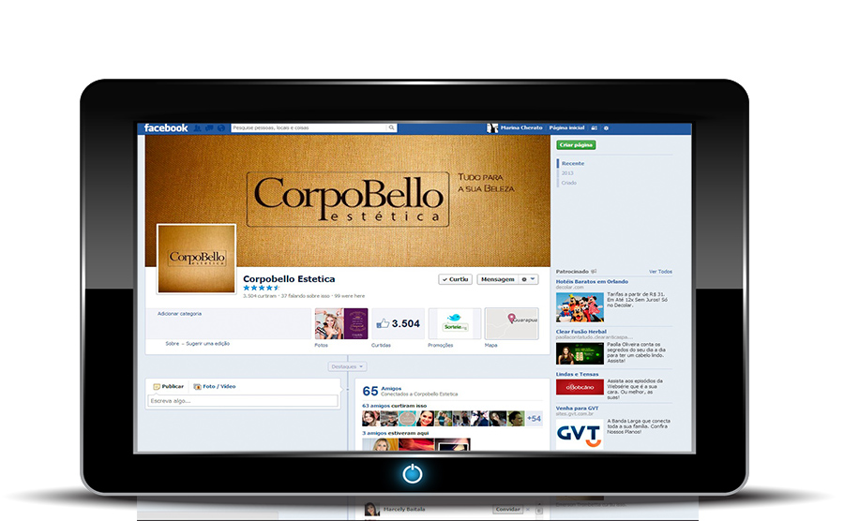Select the Foto / Vídeo composer tab

[x=215, y=387]
